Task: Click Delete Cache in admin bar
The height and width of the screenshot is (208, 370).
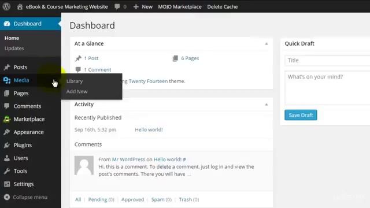Action: click(x=223, y=7)
